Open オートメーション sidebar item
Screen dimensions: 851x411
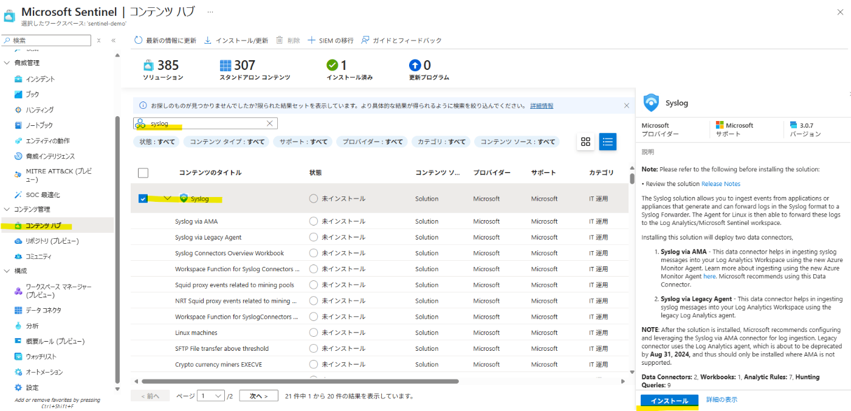pyautogui.click(x=44, y=372)
